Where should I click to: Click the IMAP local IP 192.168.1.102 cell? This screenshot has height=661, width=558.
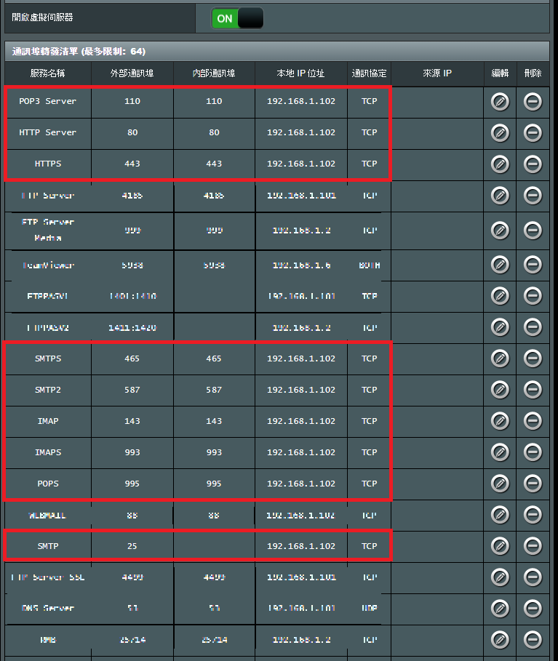pos(300,421)
